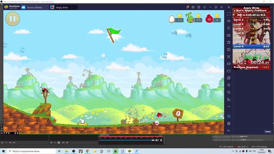Move OBS scene down
Screen dimensions: 274x154
(x=14, y=142)
